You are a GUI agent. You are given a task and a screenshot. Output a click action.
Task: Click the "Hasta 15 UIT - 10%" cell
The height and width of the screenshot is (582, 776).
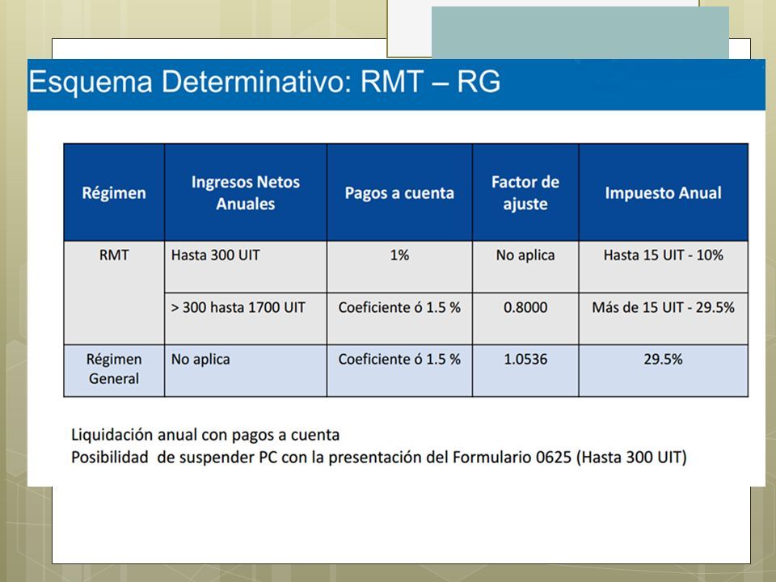pyautogui.click(x=663, y=267)
